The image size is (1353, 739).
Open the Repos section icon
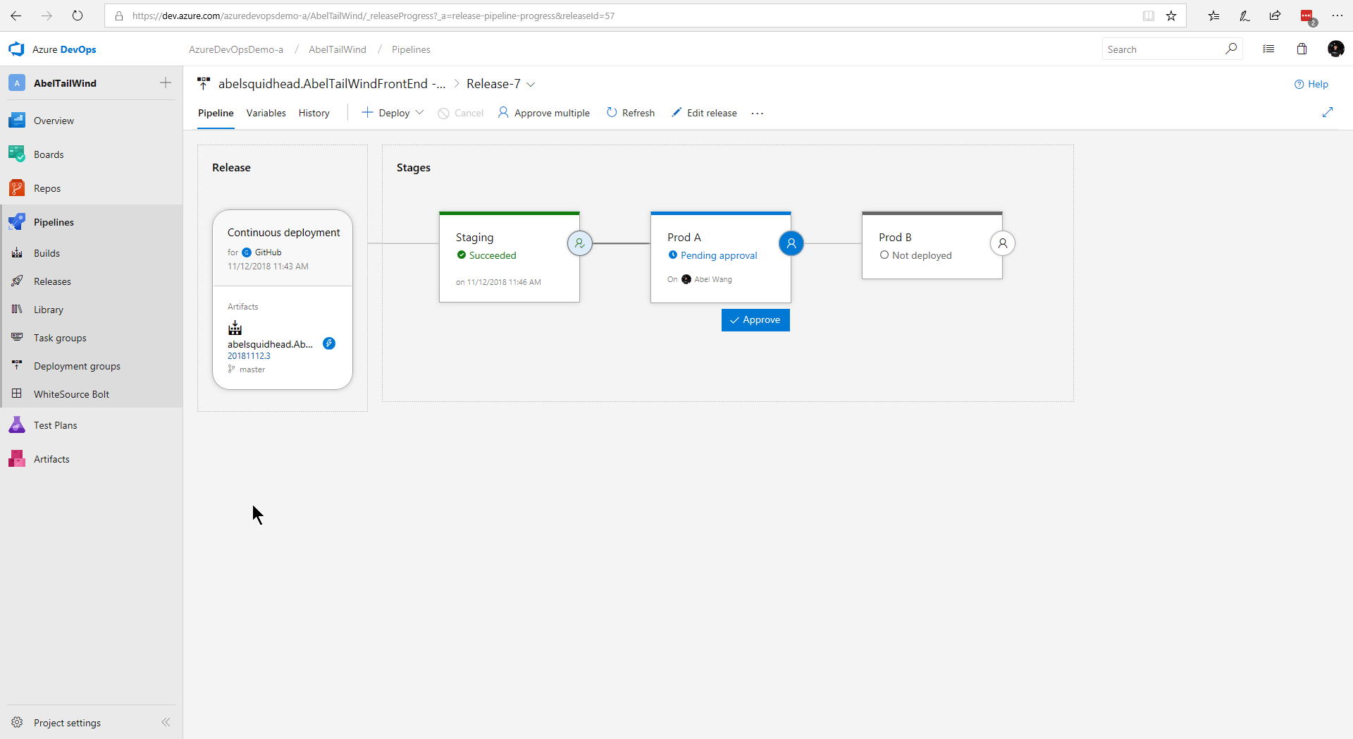[x=17, y=188]
